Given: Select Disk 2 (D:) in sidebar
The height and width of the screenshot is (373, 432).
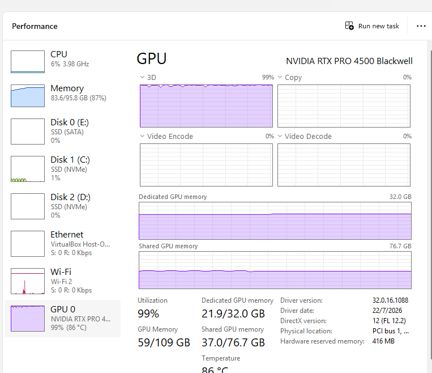Looking at the screenshot, I should (63, 206).
